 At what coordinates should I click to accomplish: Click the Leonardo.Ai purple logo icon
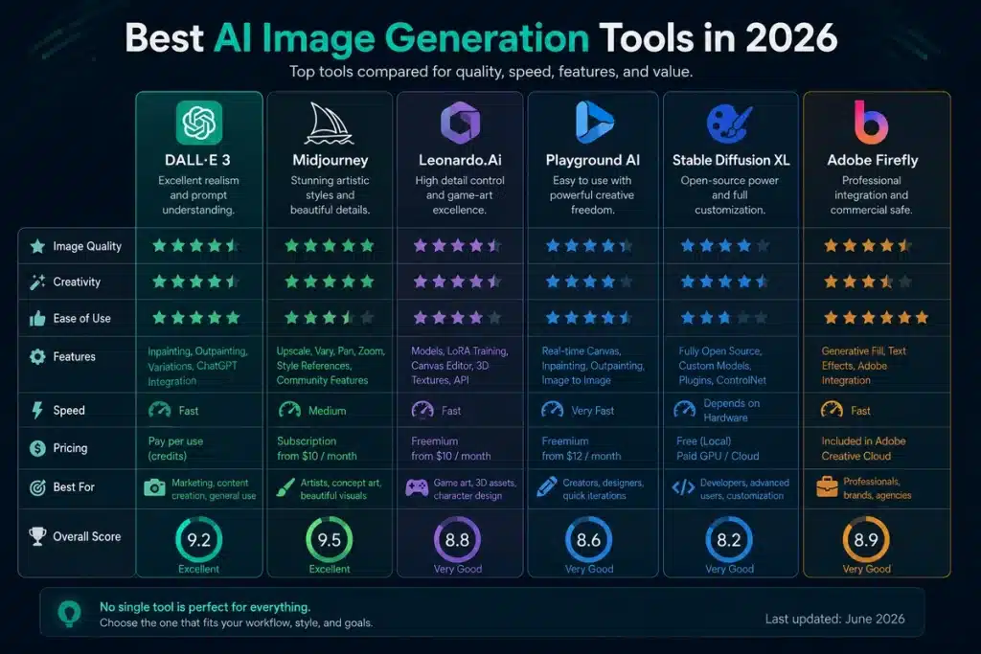460,123
